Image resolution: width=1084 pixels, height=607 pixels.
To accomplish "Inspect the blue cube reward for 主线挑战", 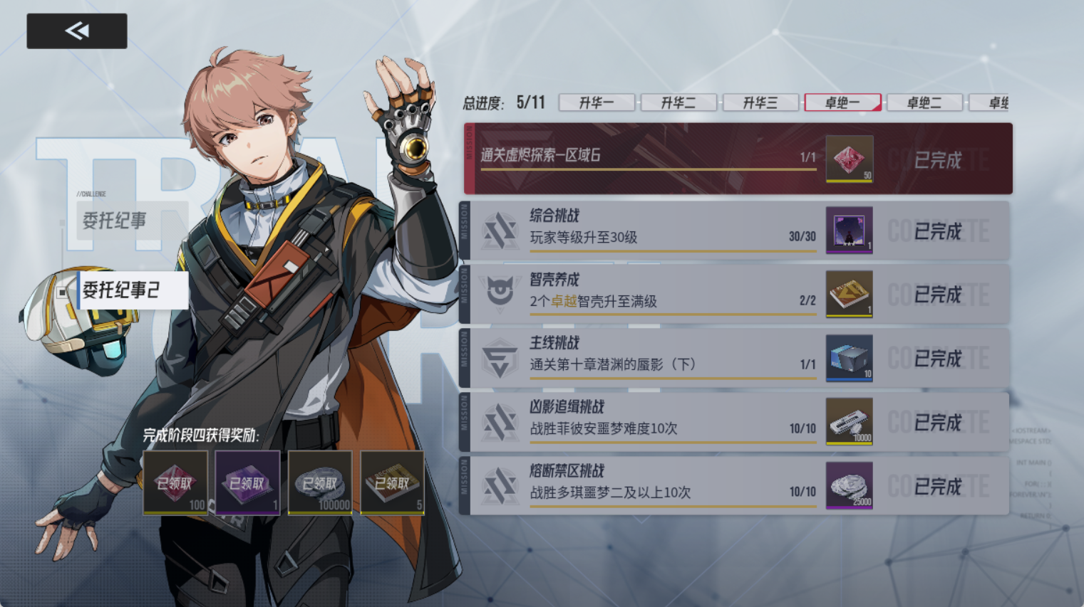I will (849, 357).
